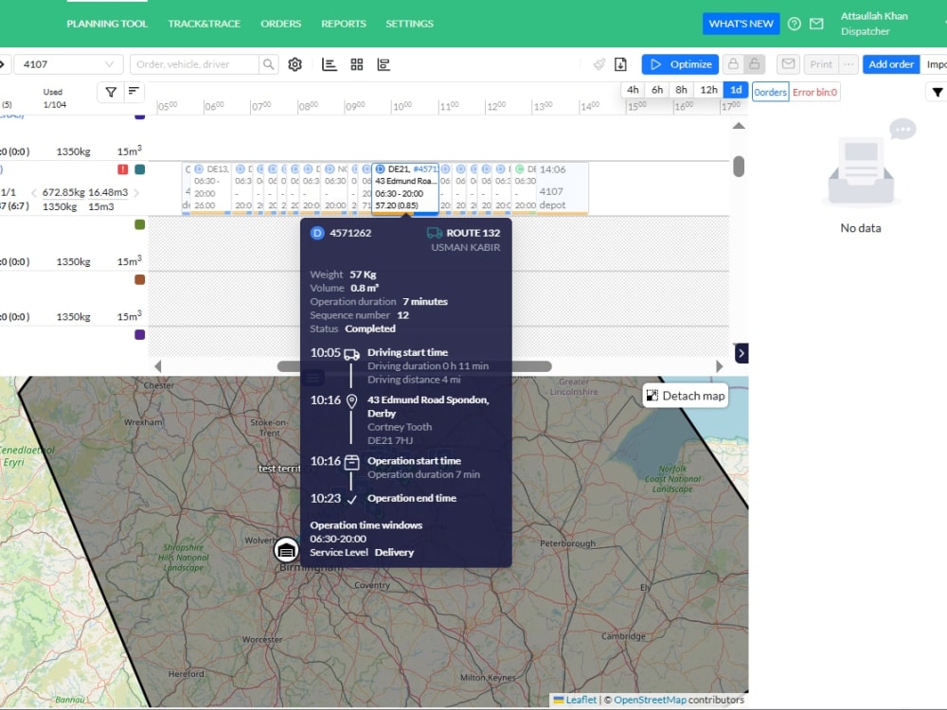Click the unlock routes icon
This screenshot has height=710, width=947.
[x=755, y=64]
